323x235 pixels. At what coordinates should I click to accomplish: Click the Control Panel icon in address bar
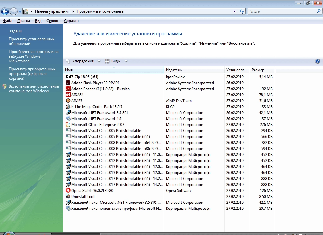coord(26,11)
